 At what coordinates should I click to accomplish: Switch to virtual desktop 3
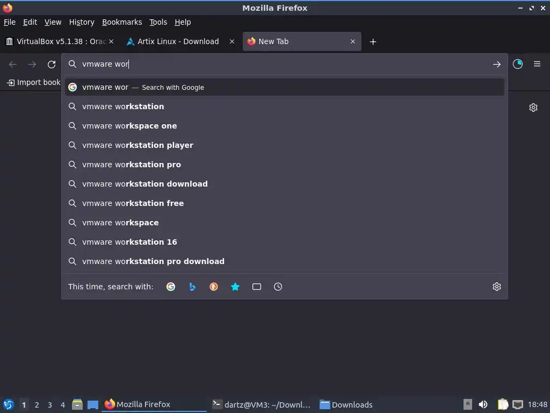tap(50, 404)
